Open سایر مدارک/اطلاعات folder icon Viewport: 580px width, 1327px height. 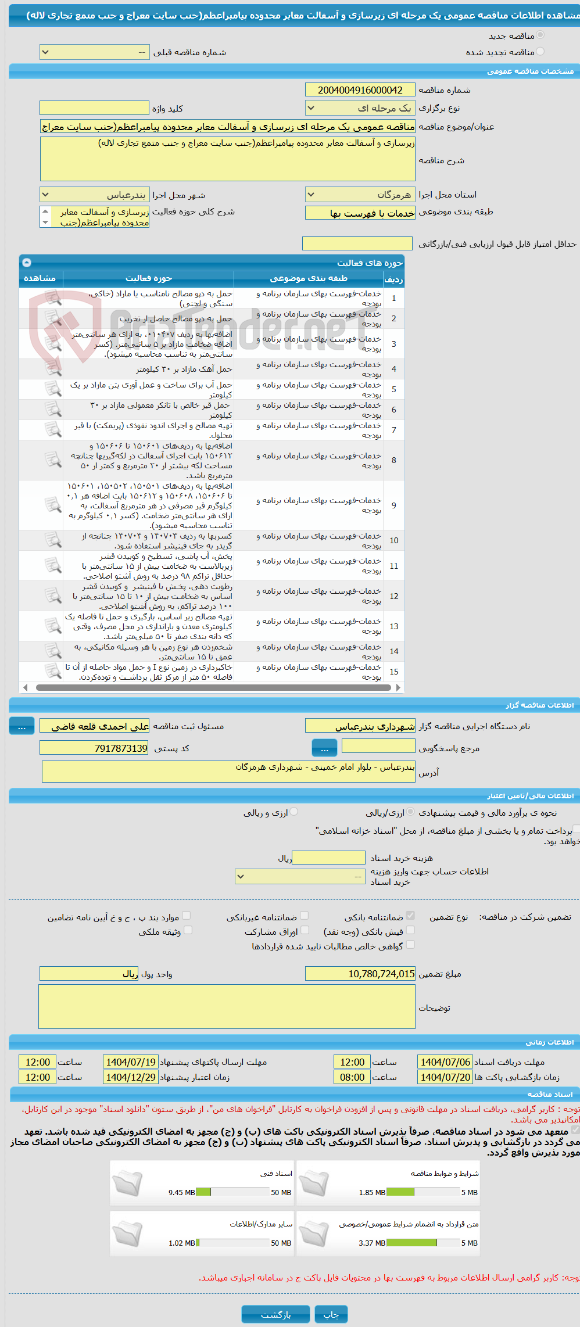127,1233
